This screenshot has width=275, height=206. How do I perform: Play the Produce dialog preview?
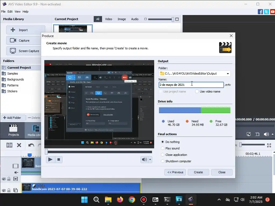click(50, 159)
